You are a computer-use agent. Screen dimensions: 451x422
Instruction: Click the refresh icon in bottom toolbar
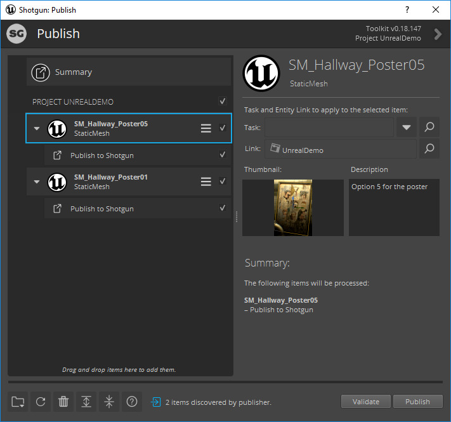[41, 402]
